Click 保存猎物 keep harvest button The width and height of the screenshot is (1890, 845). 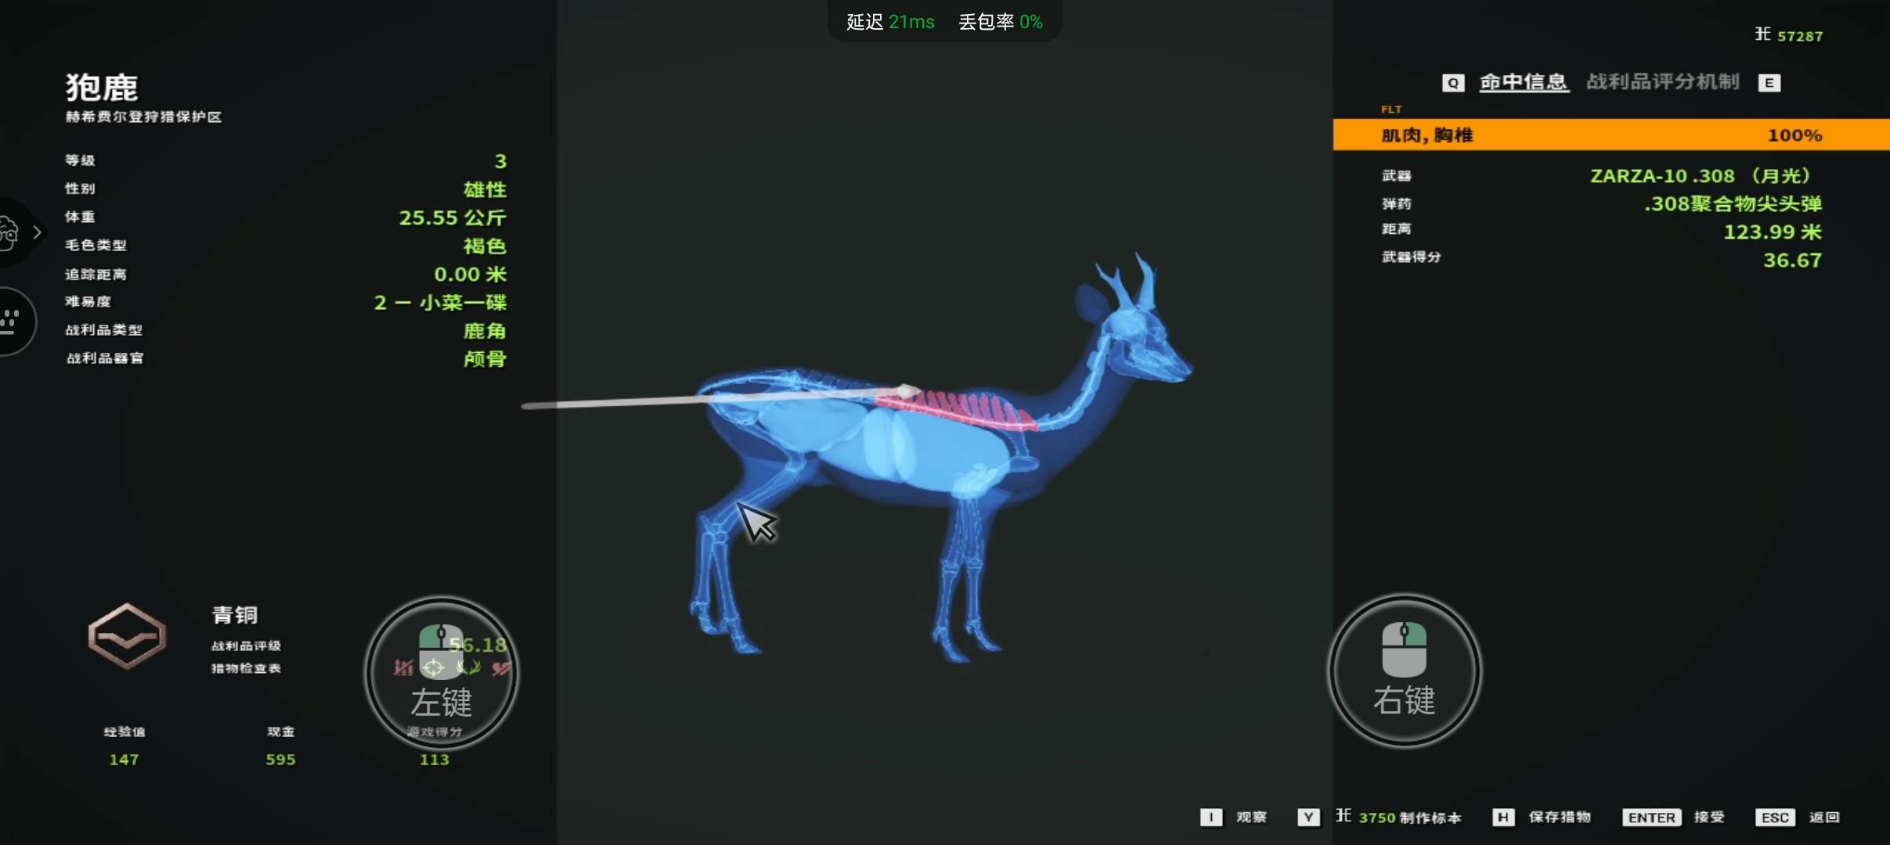tap(1558, 817)
